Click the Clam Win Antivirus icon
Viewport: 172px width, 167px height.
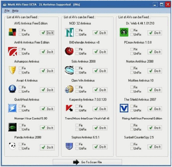point(69,89)
